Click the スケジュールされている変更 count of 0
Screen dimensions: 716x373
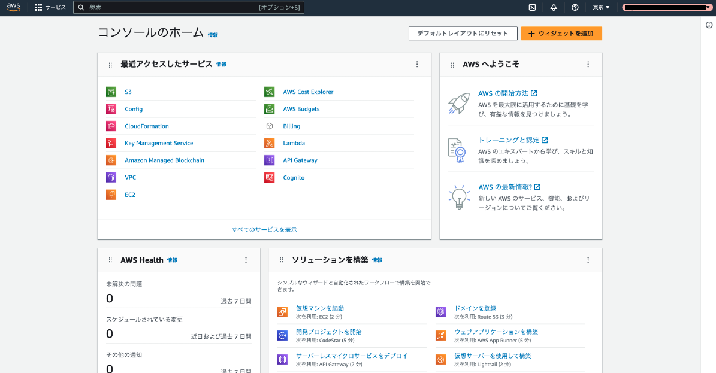click(110, 334)
